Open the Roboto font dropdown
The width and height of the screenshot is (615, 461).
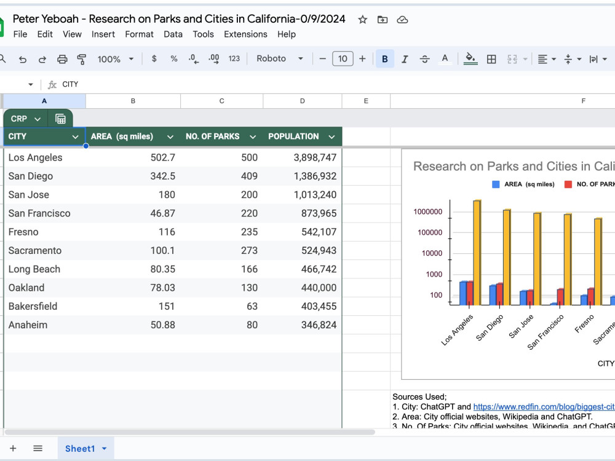[280, 59]
